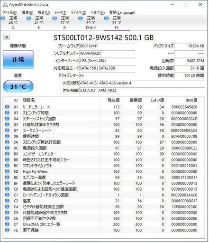Image resolution: width=209 pixels, height=243 pixels.
Task: Click the 現在値 column header
Action: coord(113,100)
